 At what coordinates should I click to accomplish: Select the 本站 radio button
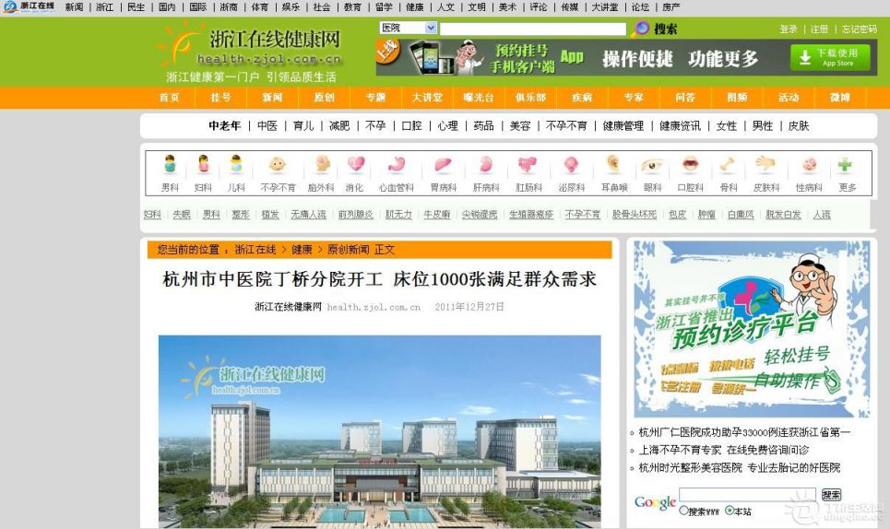(x=729, y=511)
